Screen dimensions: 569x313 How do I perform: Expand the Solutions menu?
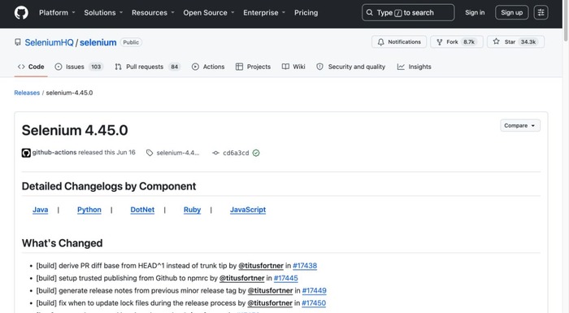103,13
